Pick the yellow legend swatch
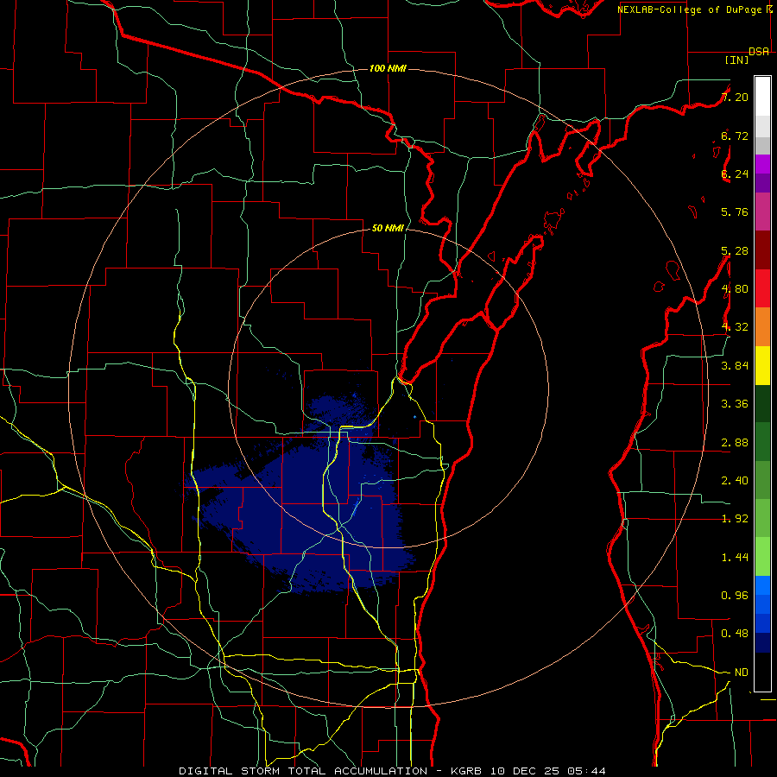777x777 pixels. point(762,365)
